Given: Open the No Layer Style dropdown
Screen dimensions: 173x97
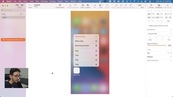Looking at the screenshot, I should 159,34.
